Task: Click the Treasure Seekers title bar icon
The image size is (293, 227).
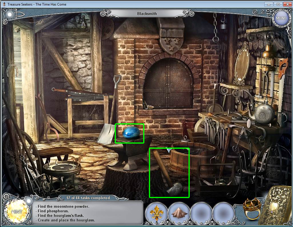Action: click(3, 4)
